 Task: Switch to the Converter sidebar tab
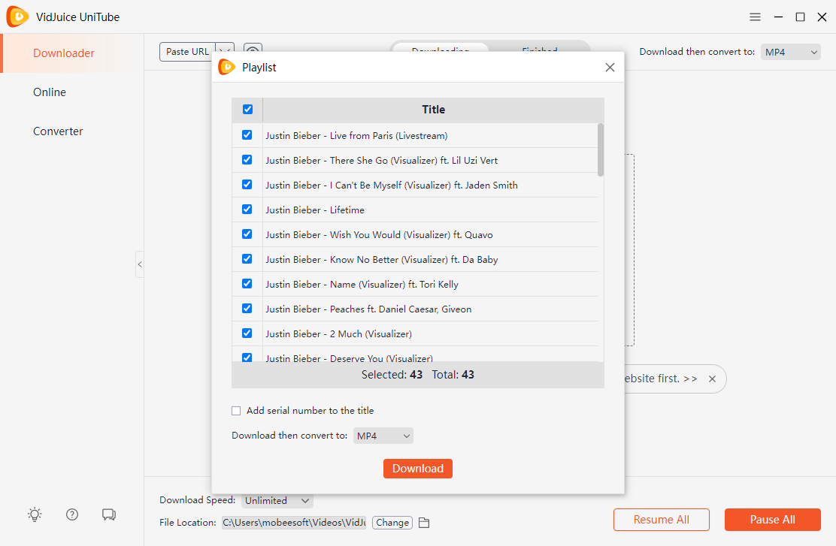pos(58,131)
